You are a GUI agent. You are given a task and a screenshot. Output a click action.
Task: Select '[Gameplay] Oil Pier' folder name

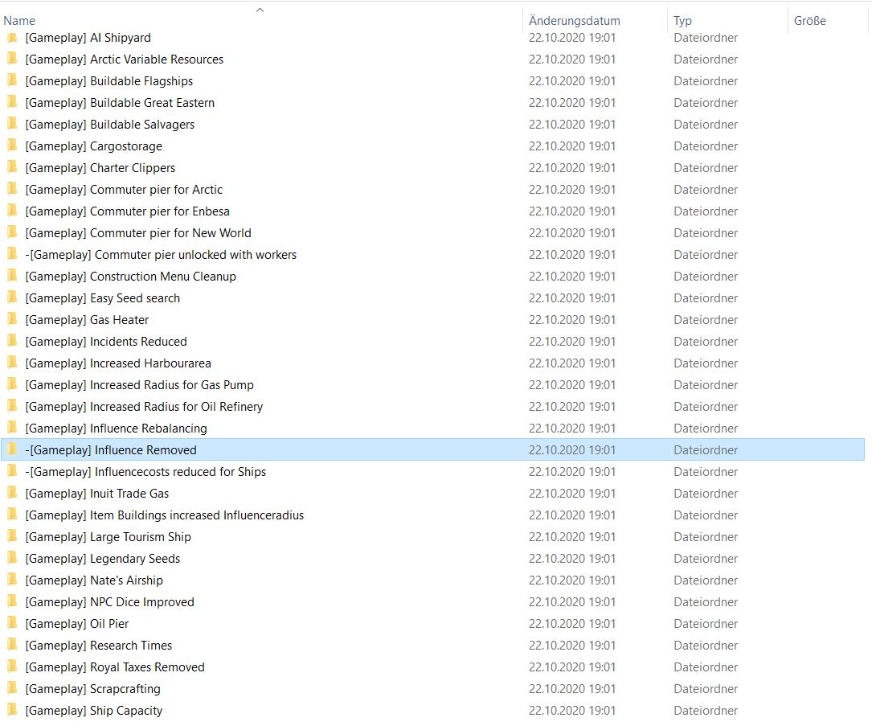tap(76, 624)
